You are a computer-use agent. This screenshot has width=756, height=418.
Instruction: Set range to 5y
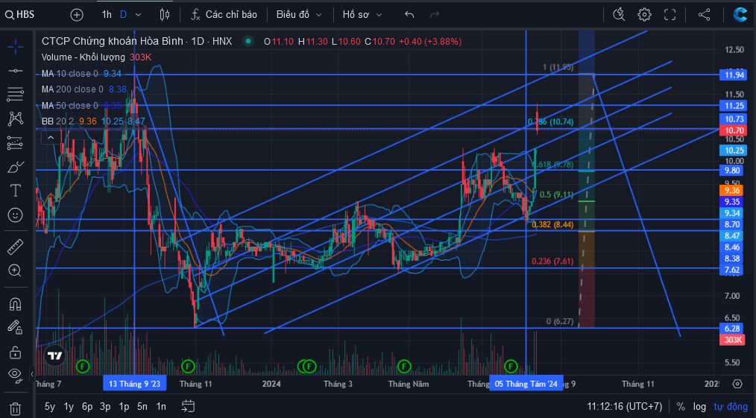(x=50, y=406)
